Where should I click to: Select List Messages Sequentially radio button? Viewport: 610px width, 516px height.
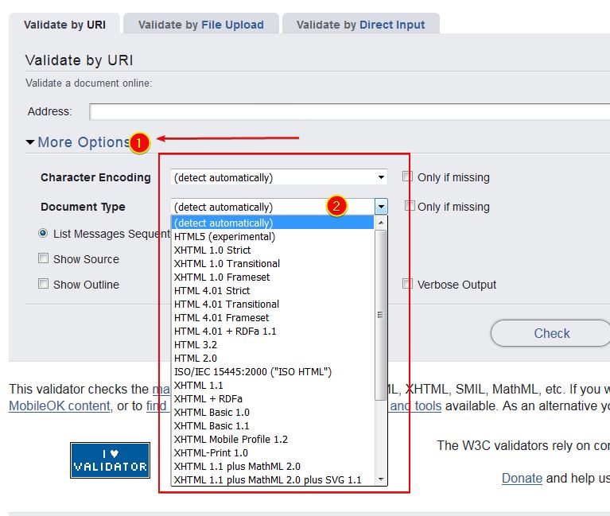coord(44,234)
